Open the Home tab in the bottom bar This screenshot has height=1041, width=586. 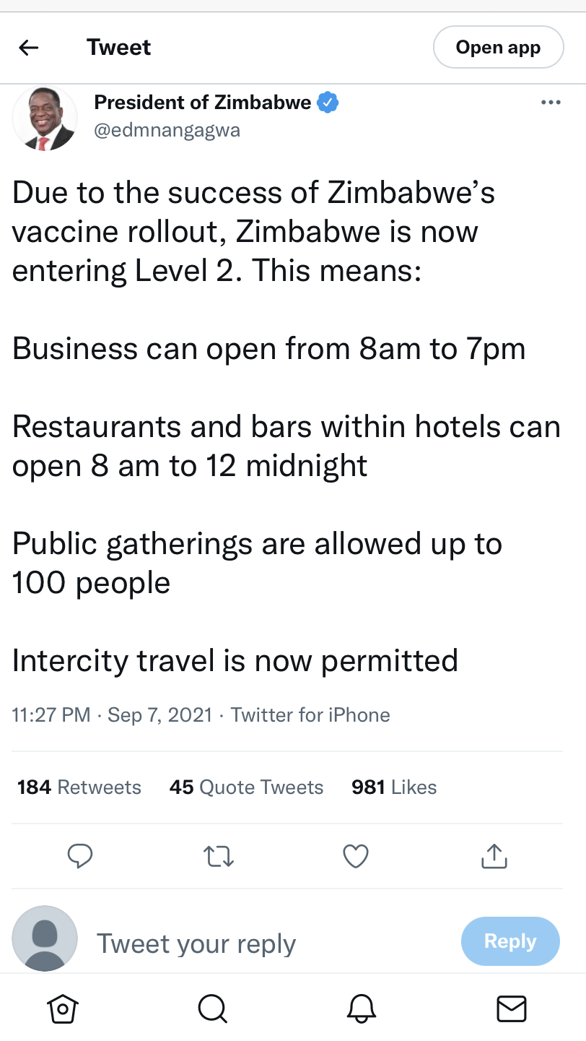tap(62, 1008)
